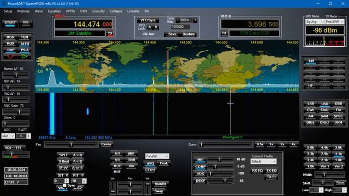Viewport: 349px width, 196px height.
Task: Select LSB mode
Action: [x=310, y=104]
